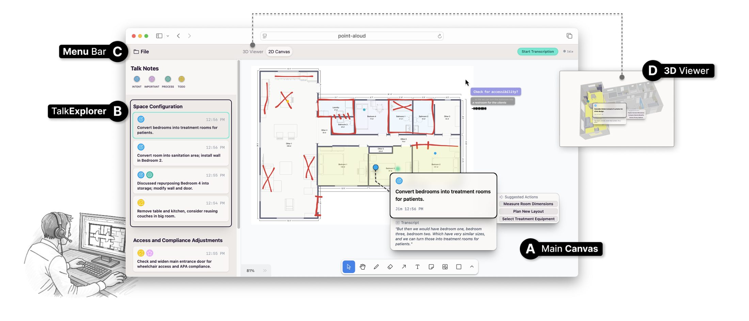749x321 pixels.
Task: Click the point-aloud address bar
Action: pos(352,36)
